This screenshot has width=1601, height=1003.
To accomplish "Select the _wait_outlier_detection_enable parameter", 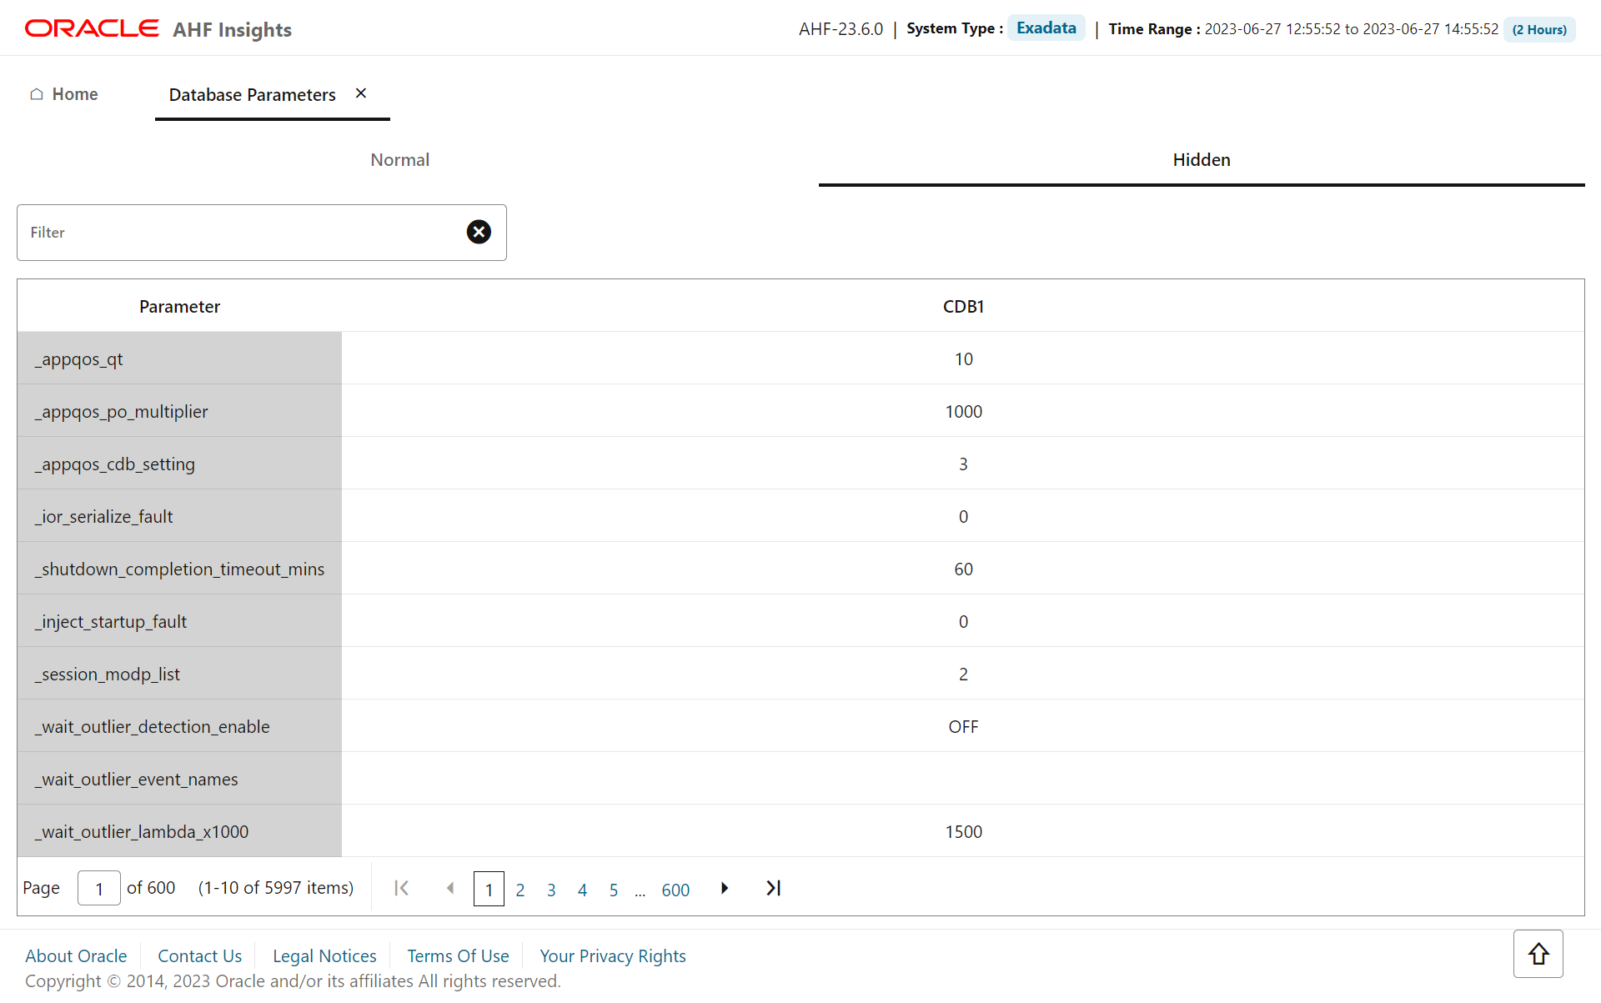I will (x=179, y=726).
